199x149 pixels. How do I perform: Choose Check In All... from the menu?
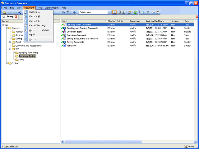tap(38, 16)
